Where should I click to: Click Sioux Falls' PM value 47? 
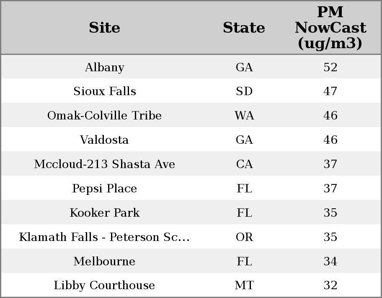click(x=330, y=91)
